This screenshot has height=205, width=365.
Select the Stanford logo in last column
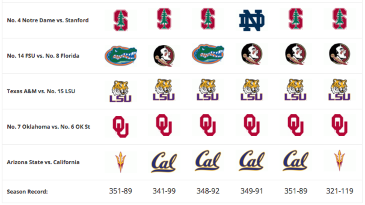(x=339, y=19)
